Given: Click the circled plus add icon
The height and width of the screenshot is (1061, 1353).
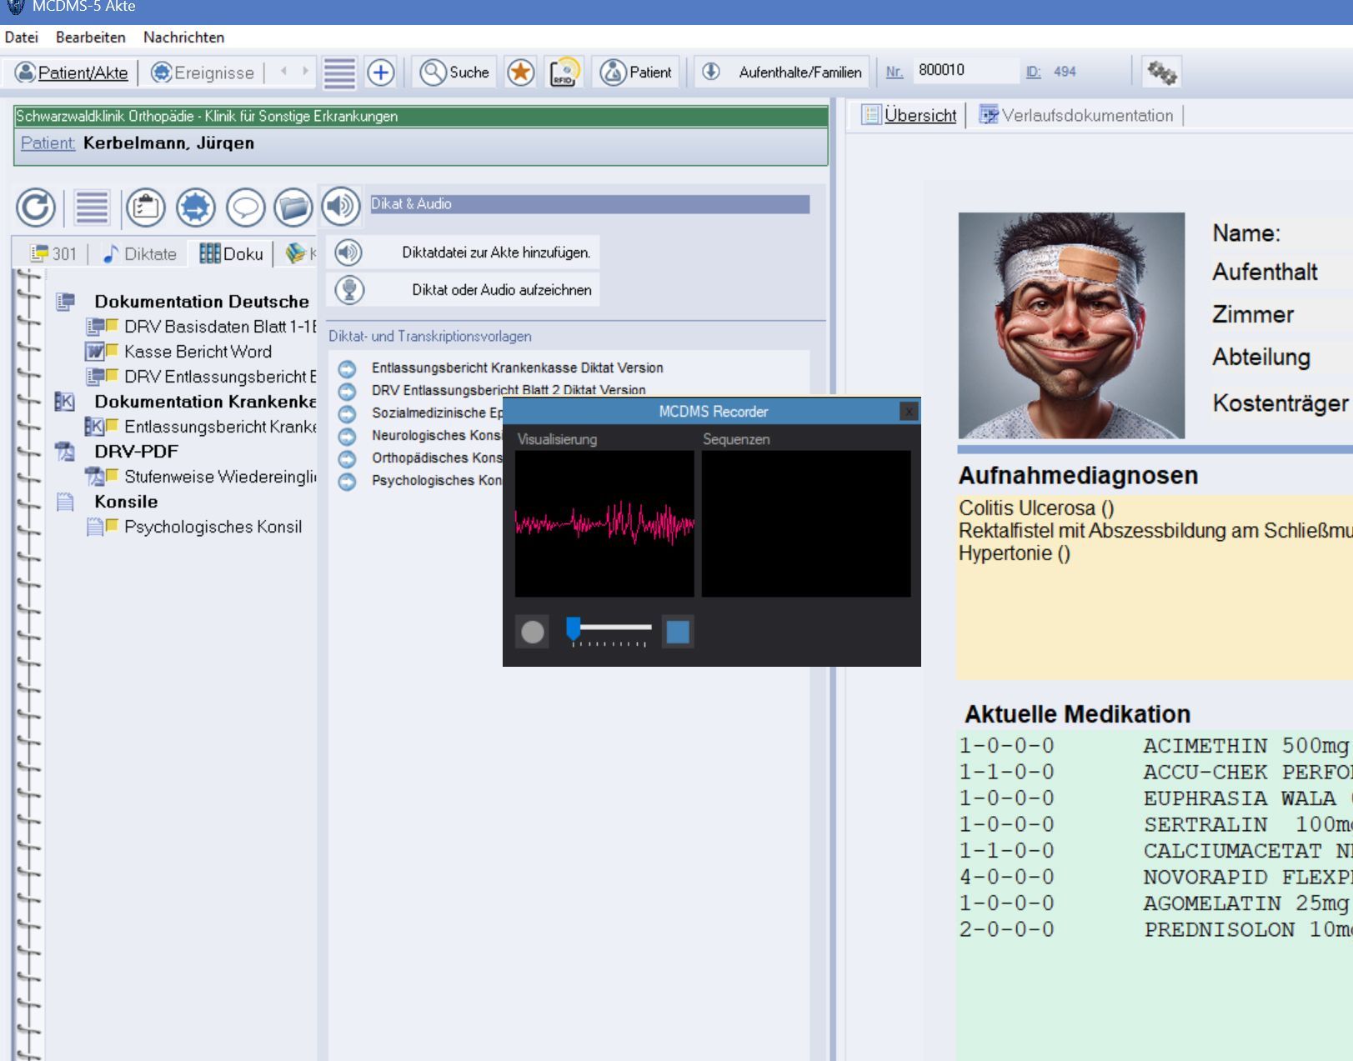Looking at the screenshot, I should point(381,73).
